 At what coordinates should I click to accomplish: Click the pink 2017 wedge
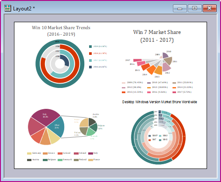[x=138, y=60]
